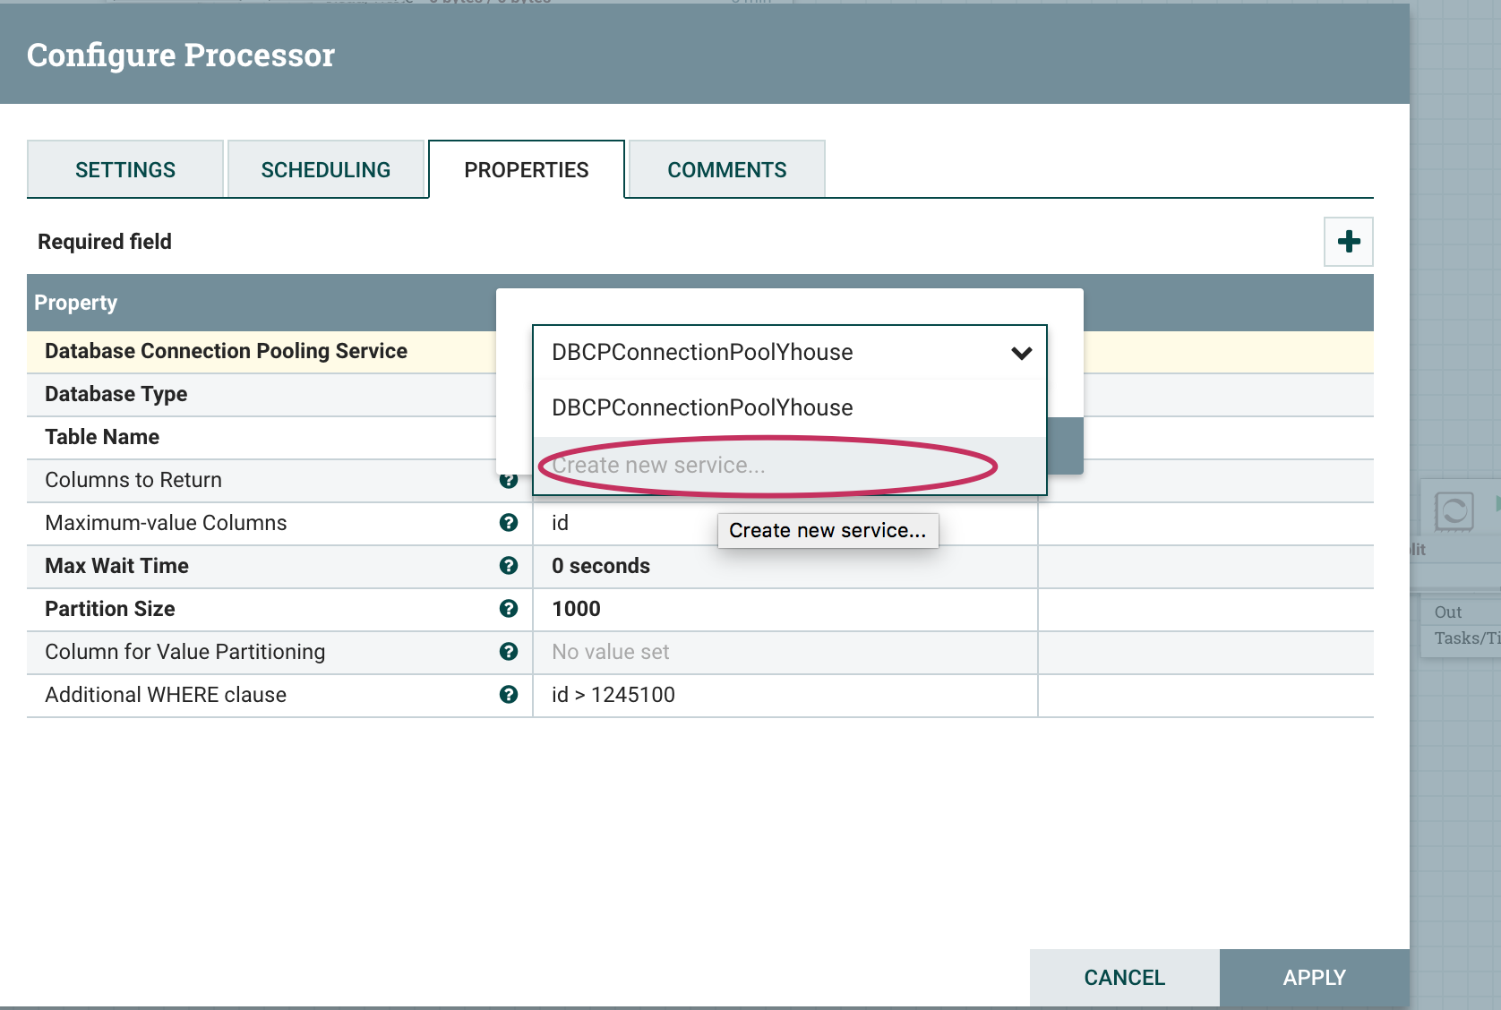Select the Max Wait Time property name
The height and width of the screenshot is (1010, 1501).
116,566
